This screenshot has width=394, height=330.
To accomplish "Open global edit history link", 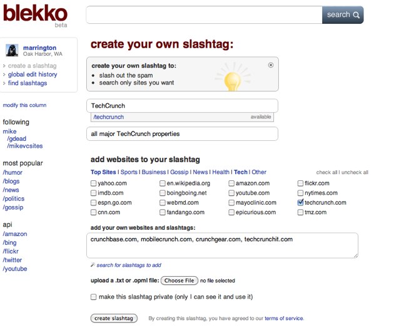I will point(33,75).
